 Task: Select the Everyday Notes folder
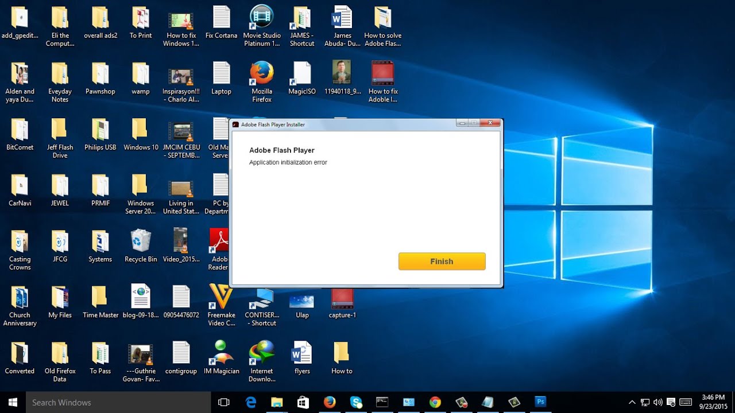pyautogui.click(x=60, y=82)
